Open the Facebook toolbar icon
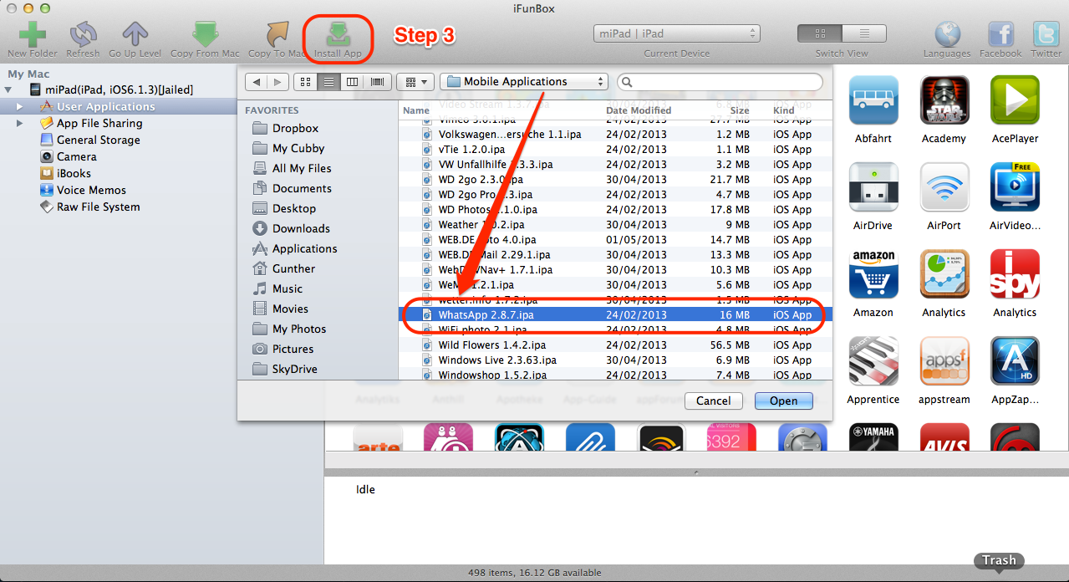Screen dimensions: 1069x582 pyautogui.click(x=1000, y=34)
